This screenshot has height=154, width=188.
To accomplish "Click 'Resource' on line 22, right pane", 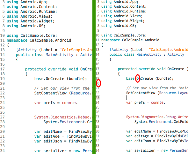I will coord(168,93).
